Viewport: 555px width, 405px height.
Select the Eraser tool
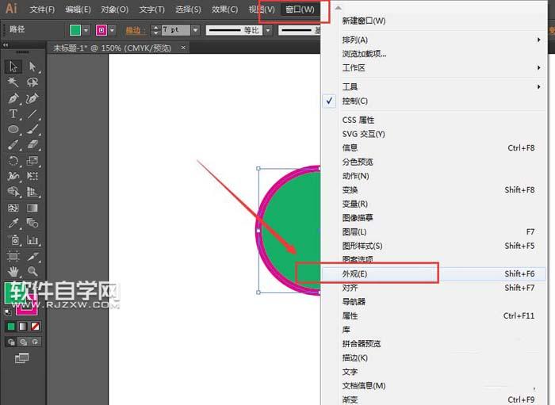(x=33, y=145)
